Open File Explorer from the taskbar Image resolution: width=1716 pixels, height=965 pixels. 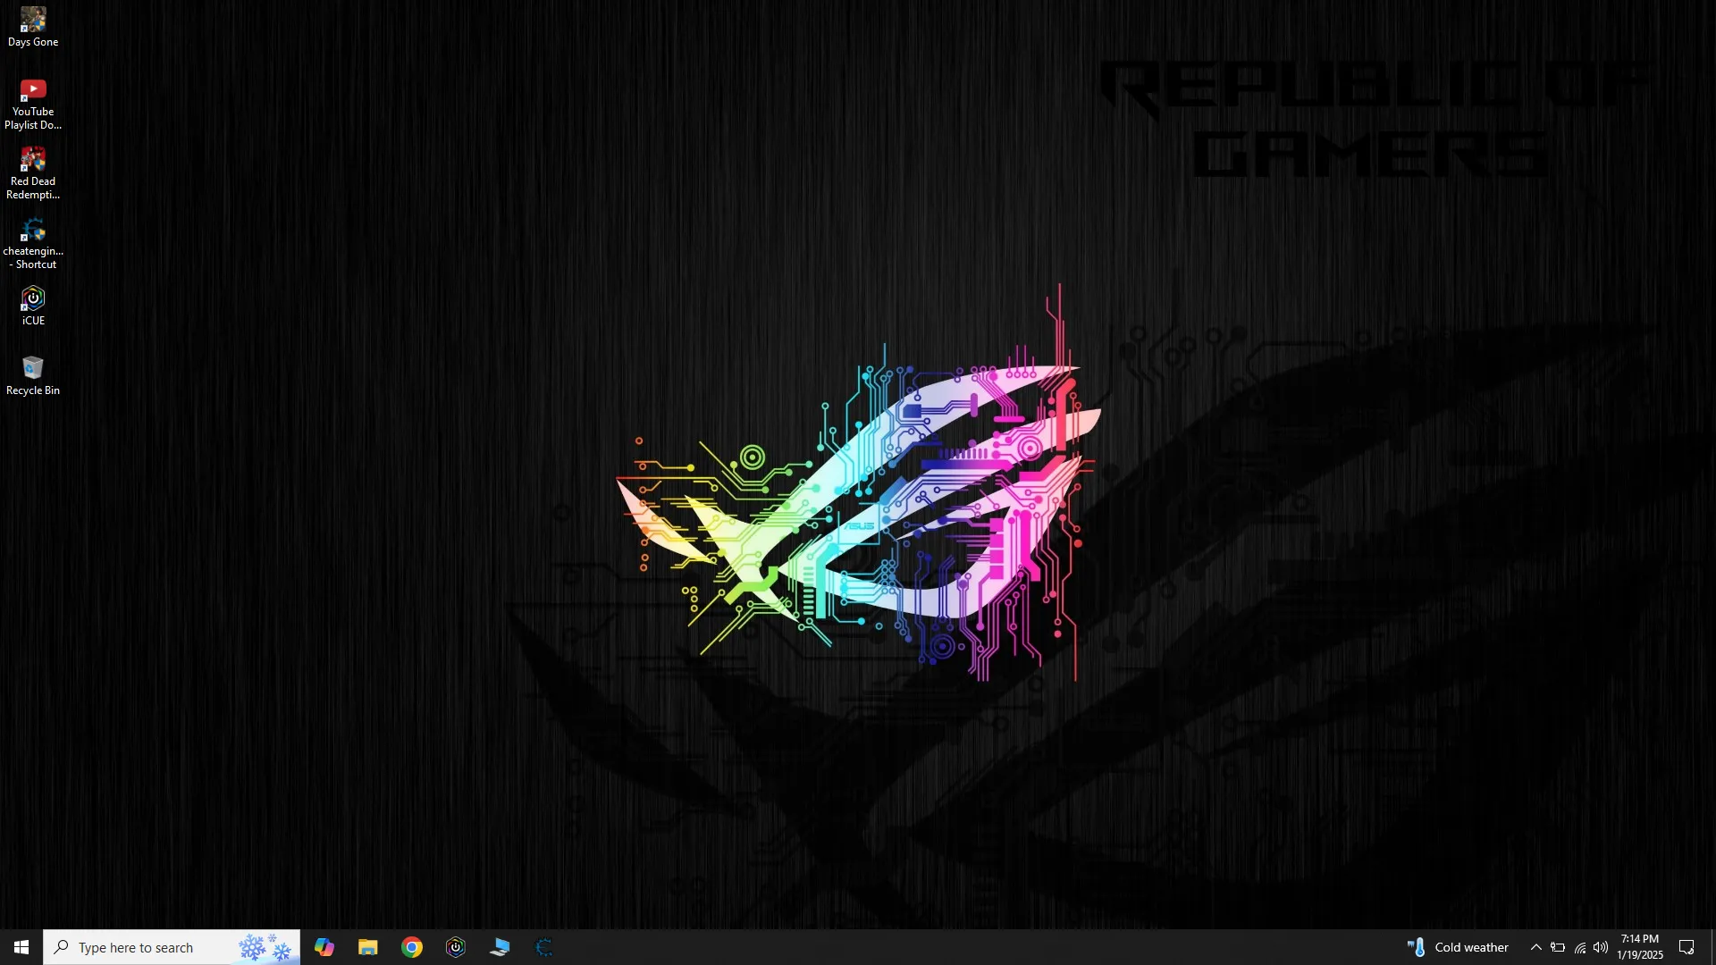[368, 947]
